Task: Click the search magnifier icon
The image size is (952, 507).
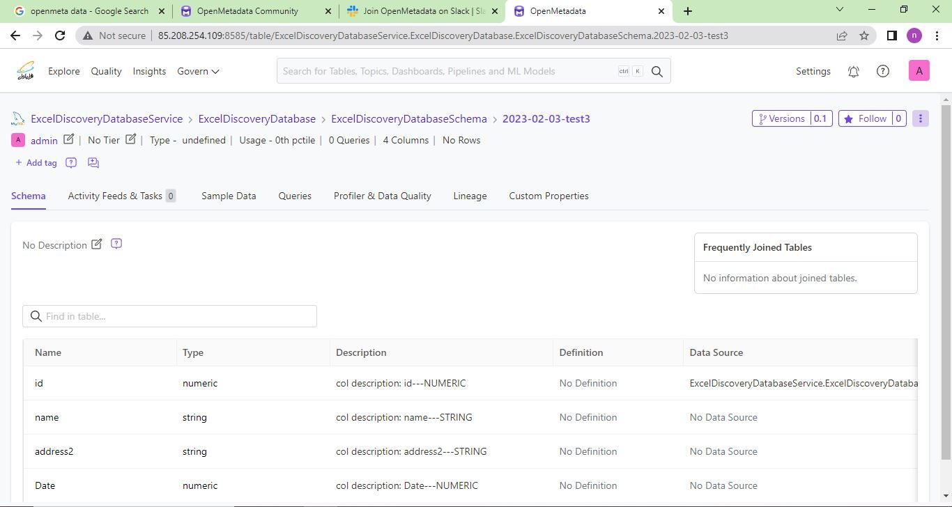Action: (x=657, y=71)
